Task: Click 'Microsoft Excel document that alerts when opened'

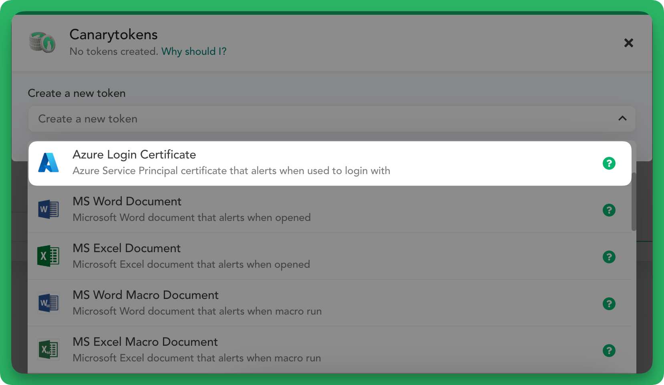Action: pos(191,265)
